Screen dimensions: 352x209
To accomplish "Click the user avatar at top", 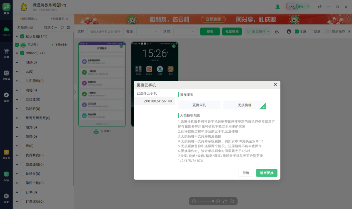I will (x=24, y=7).
